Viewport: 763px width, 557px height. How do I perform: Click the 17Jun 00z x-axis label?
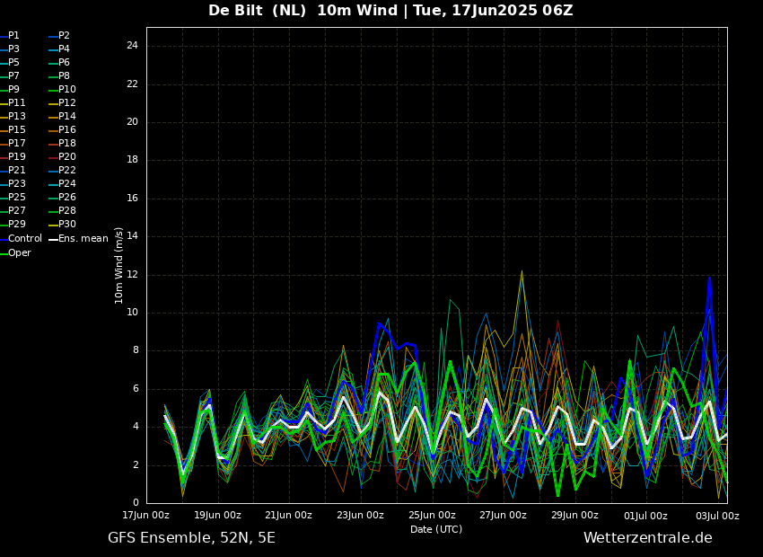pyautogui.click(x=146, y=516)
